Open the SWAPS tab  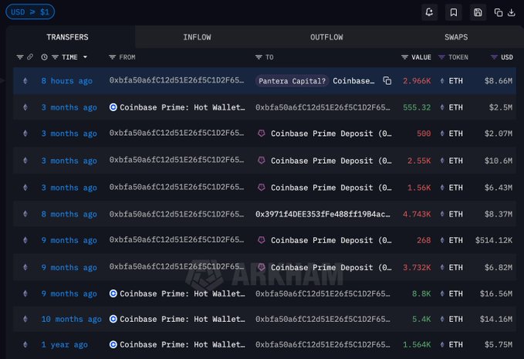coord(455,37)
